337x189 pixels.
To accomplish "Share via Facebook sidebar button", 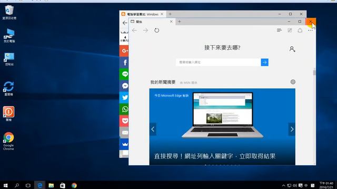I will 124,62.
